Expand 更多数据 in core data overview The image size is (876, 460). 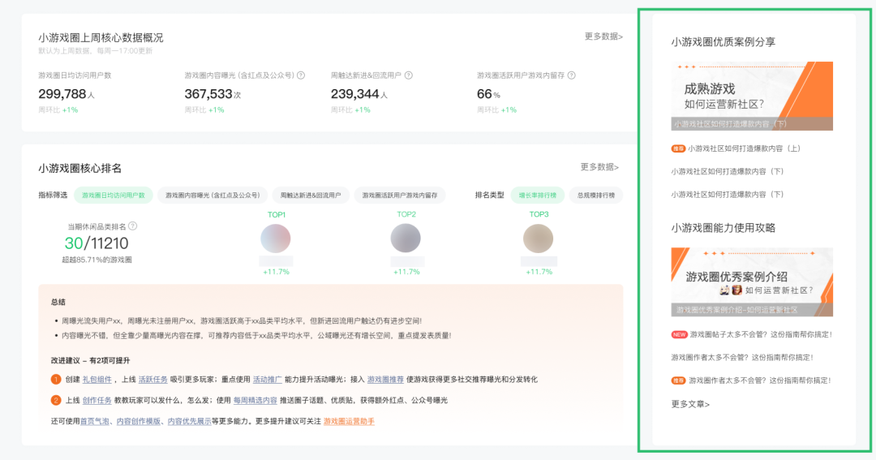[x=603, y=37]
